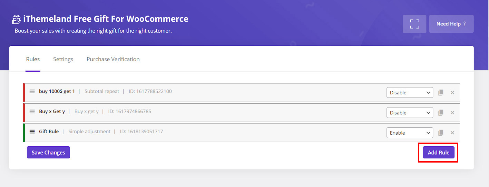Select the Rules tab
Viewport: 489px width, 187px height.
[x=33, y=59]
